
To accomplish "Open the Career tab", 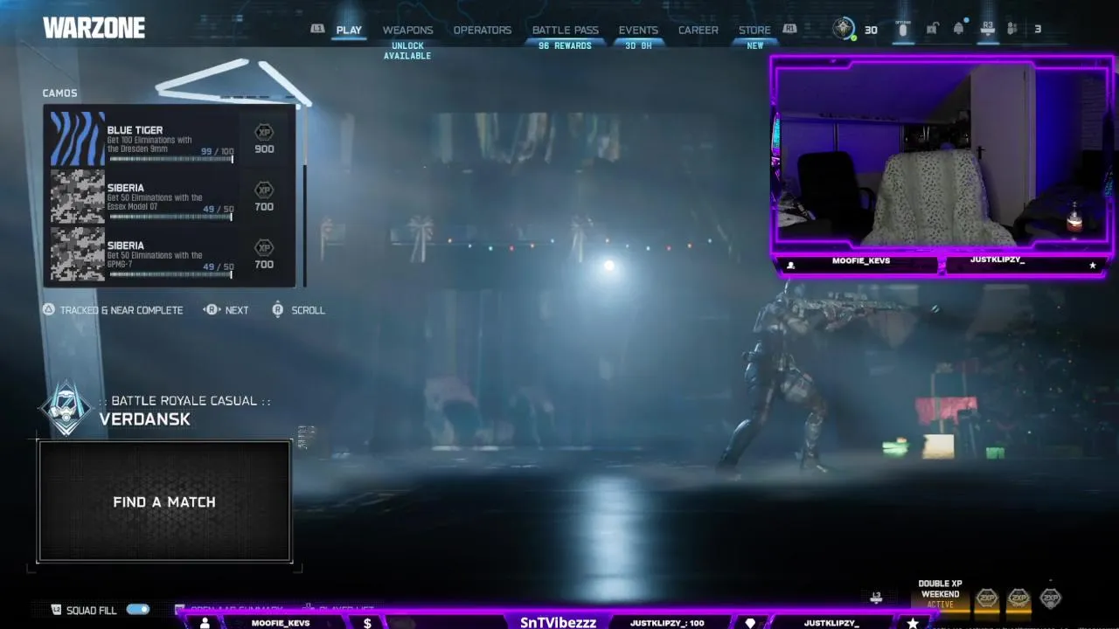I will (x=699, y=30).
